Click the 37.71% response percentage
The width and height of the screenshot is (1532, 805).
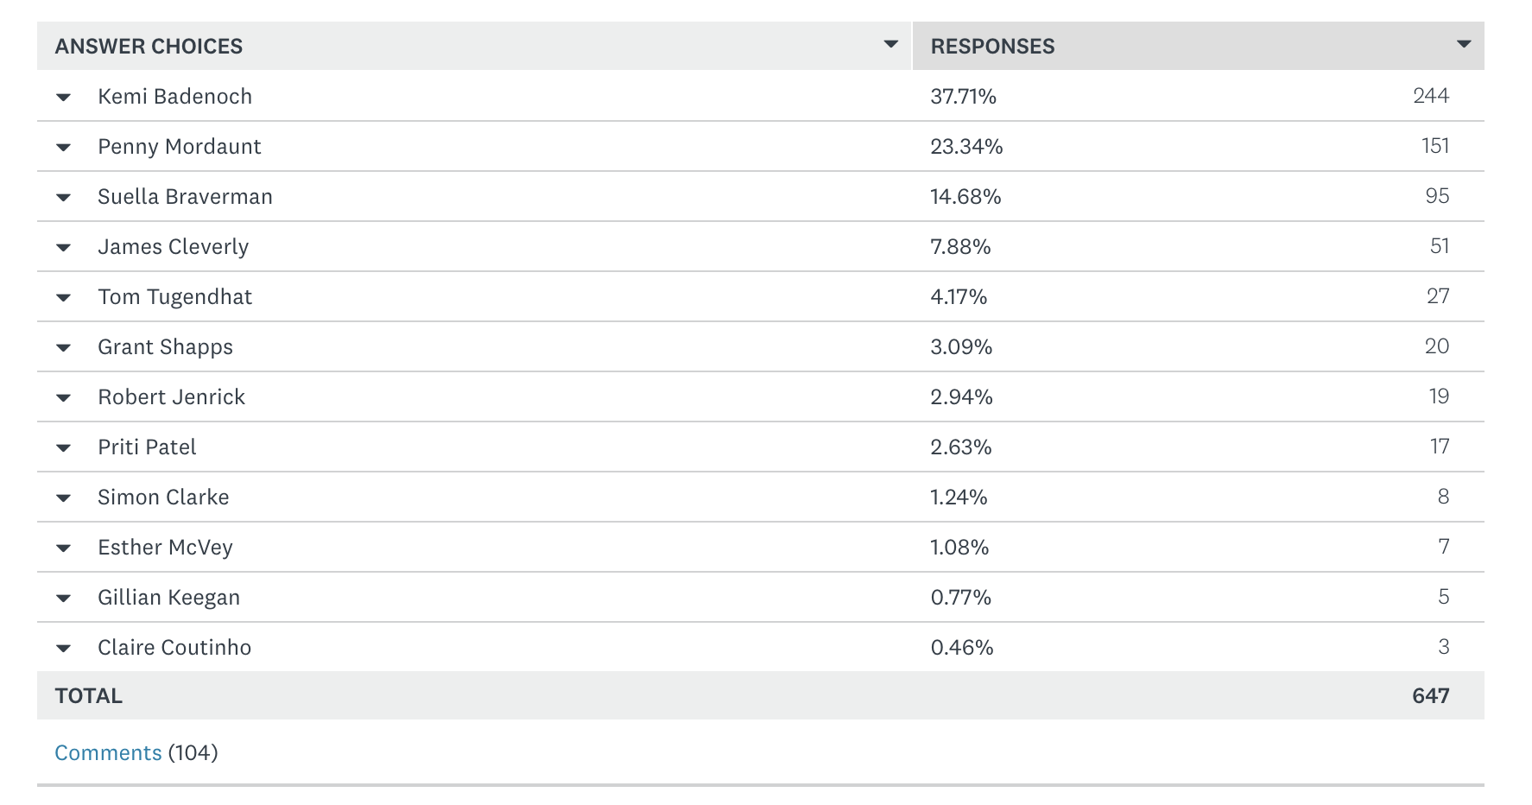[963, 97]
